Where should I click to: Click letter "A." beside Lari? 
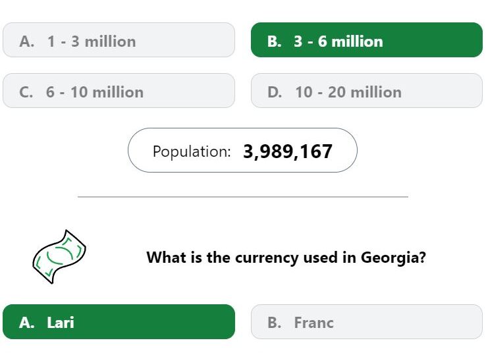[x=26, y=323]
